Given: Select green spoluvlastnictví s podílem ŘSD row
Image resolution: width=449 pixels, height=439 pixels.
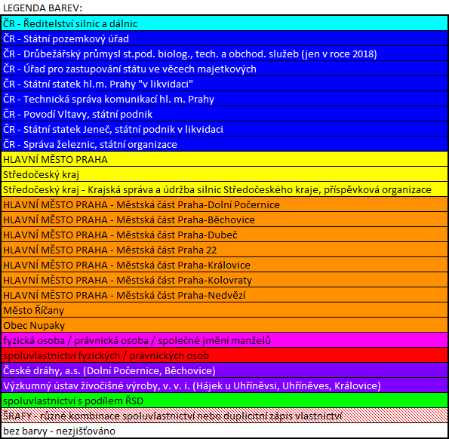Looking at the screenshot, I should click(225, 401).
